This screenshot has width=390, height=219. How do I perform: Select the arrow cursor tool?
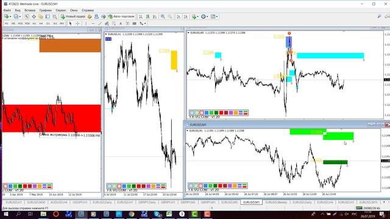tap(71, 23)
